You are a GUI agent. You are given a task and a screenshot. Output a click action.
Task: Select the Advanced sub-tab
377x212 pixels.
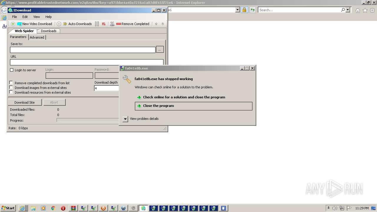pos(37,37)
